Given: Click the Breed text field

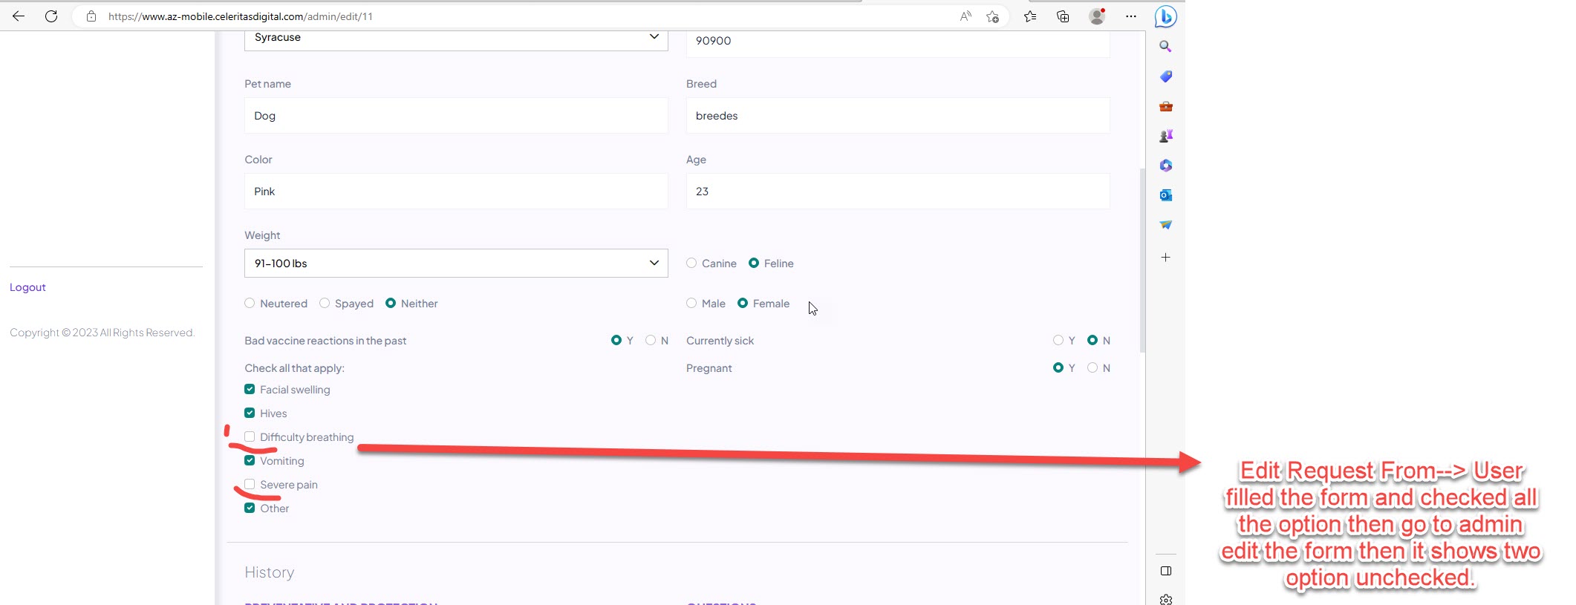Looking at the screenshot, I should click(x=897, y=116).
